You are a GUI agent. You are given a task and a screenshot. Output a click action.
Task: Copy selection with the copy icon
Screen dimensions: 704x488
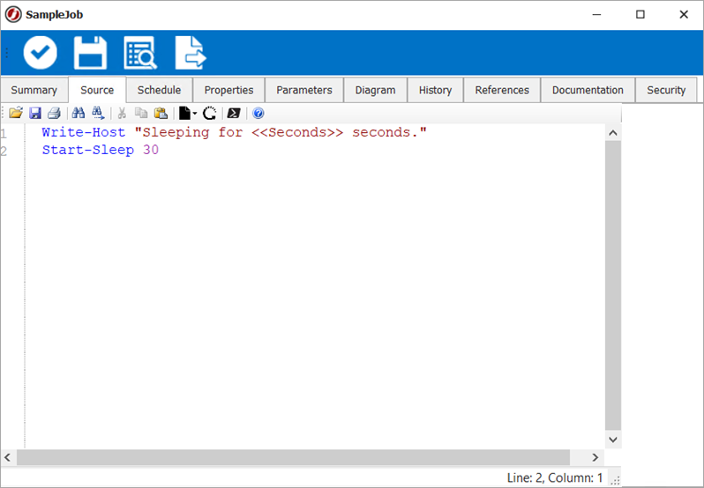coord(141,113)
